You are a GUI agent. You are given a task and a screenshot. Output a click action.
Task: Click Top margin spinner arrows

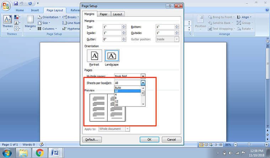(x=124, y=27)
